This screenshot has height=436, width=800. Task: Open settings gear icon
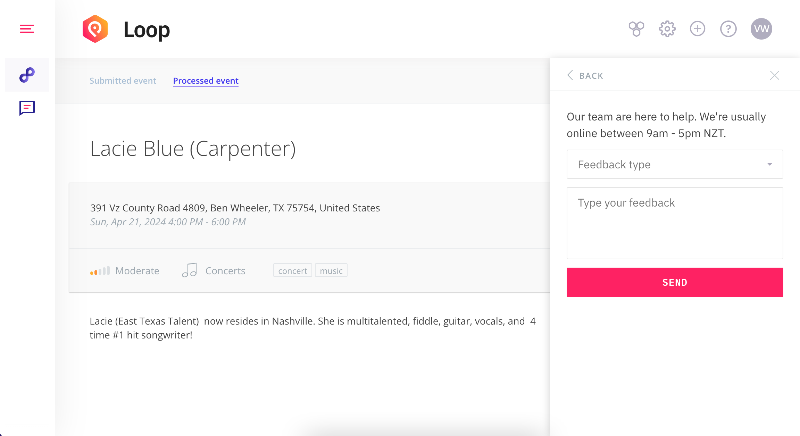tap(667, 29)
